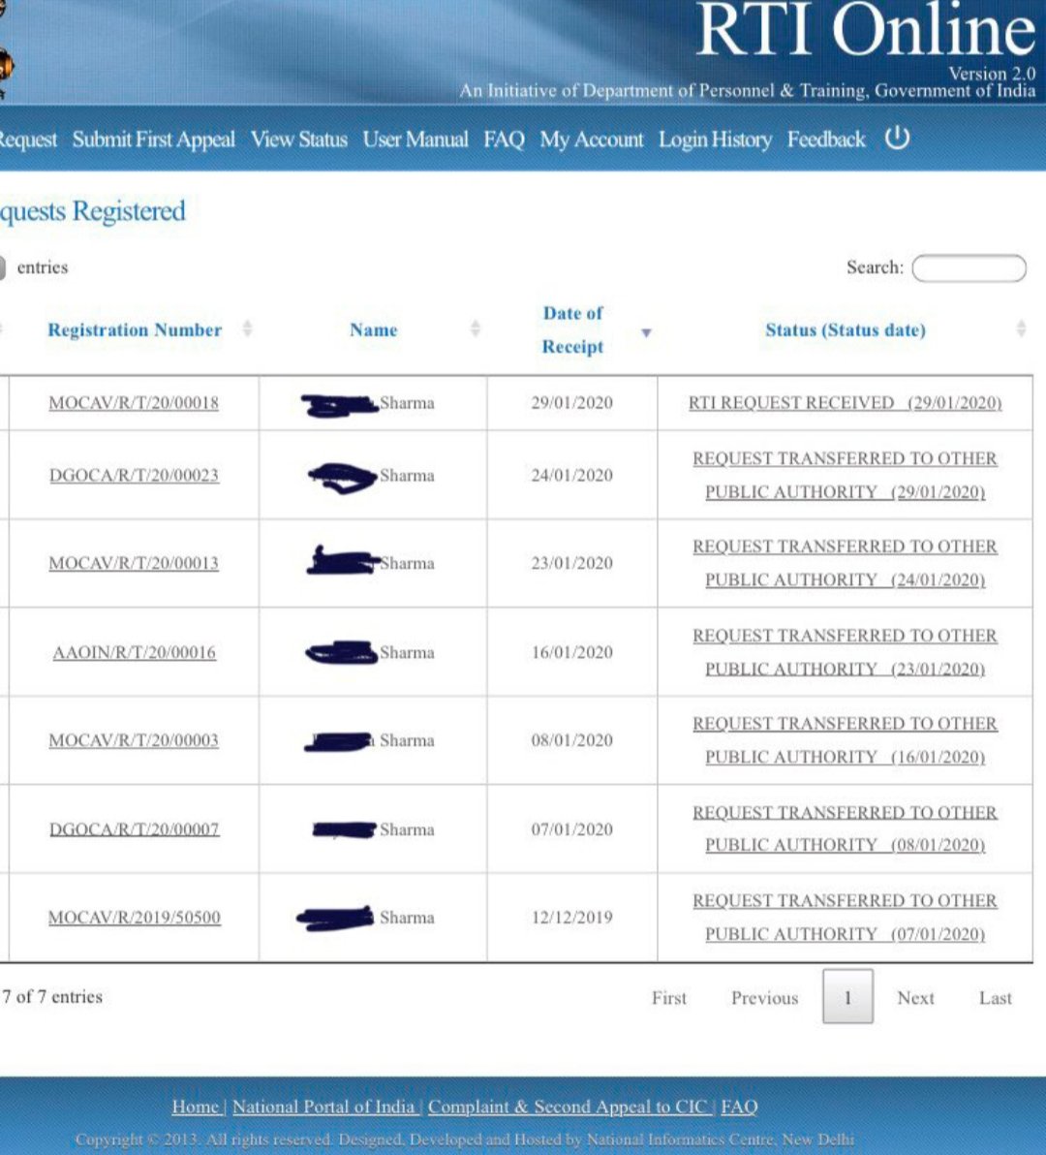Image resolution: width=1046 pixels, height=1155 pixels.
Task: Select page 1 button
Action: (848, 997)
